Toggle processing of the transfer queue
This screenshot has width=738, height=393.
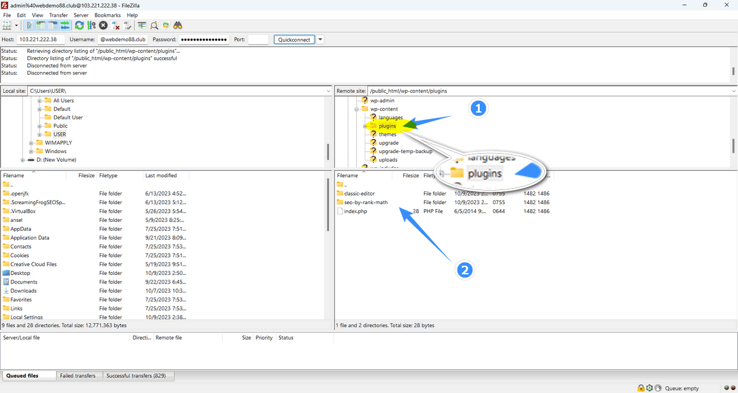click(91, 26)
